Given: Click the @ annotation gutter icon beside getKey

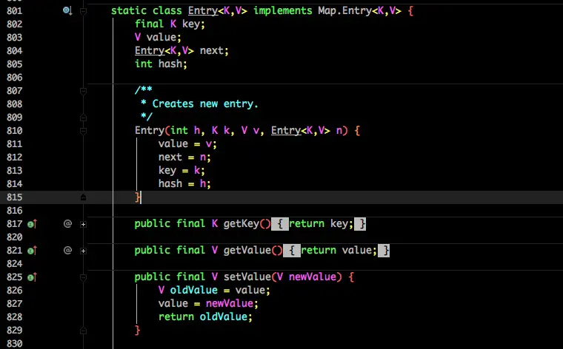Looking at the screenshot, I should (67, 224).
